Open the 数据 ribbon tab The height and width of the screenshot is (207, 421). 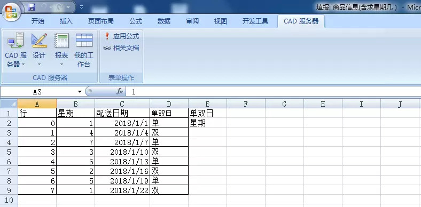164,21
